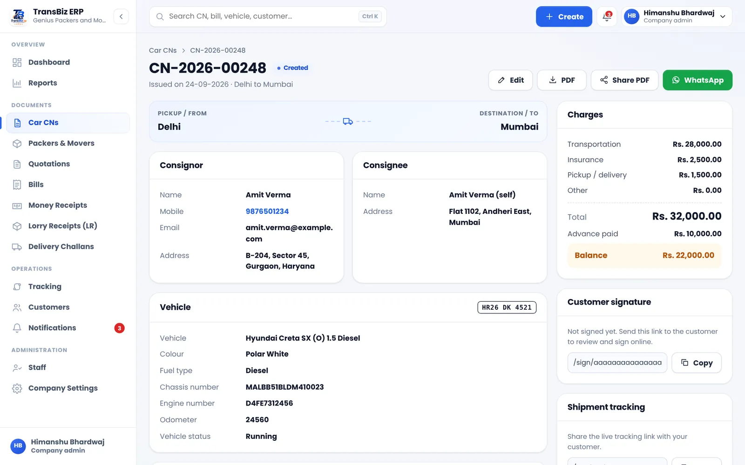Viewport: 745px width, 465px height.
Task: Open the Himanshu Bhardwaj account dropdown
Action: 677,16
